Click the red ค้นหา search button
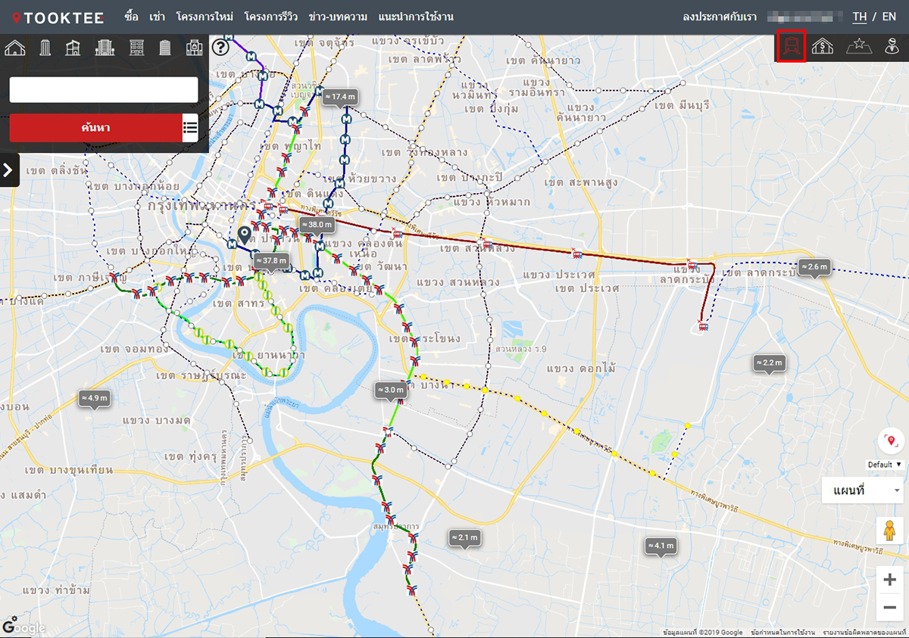 (x=95, y=128)
